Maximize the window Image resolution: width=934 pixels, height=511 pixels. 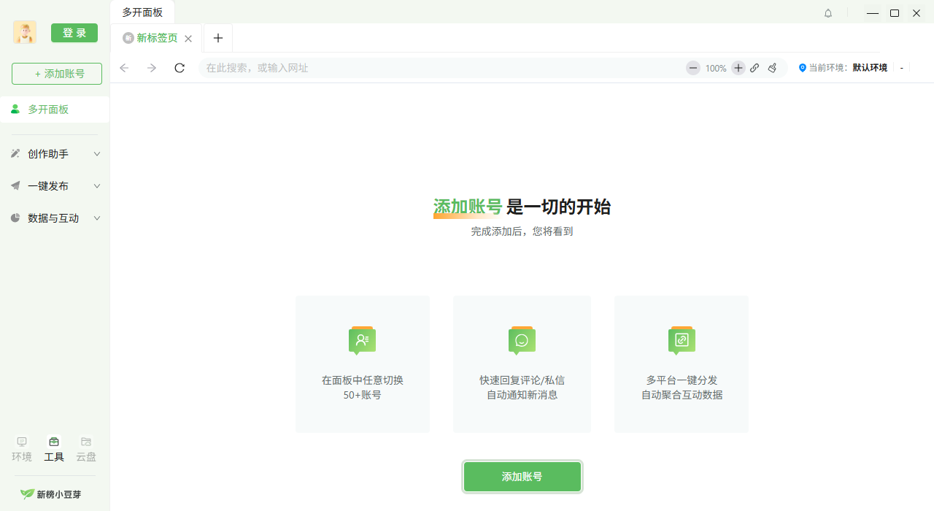tap(895, 13)
